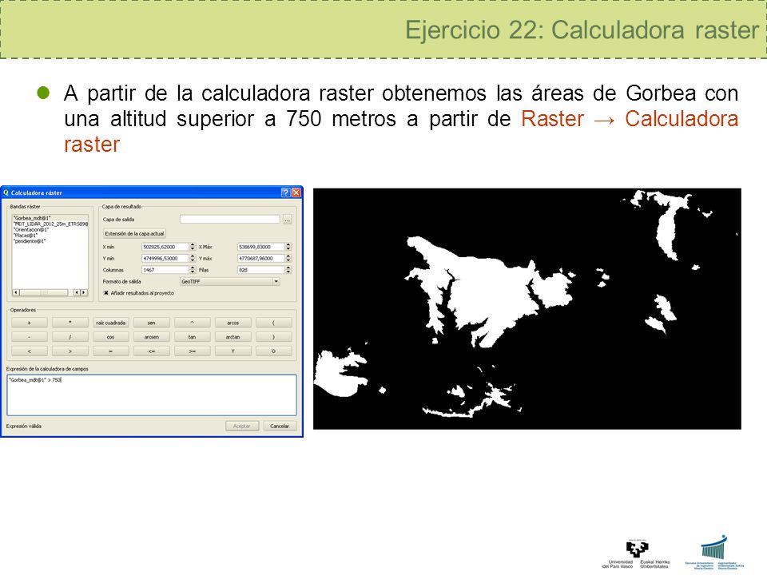Click the X mín value field
Viewport: 767px width, 575px height.
pos(165,247)
